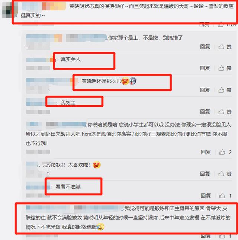Screen dimensions: 238x240
Task: Reply to the '你家那个是土' comment
Action: click(205, 47)
